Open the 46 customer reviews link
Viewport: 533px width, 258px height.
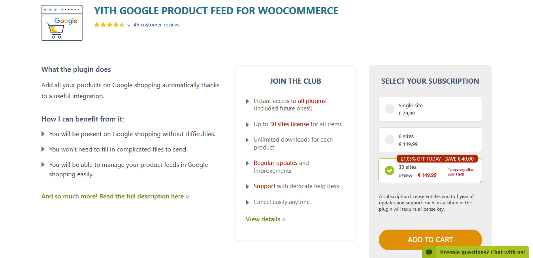pos(157,25)
